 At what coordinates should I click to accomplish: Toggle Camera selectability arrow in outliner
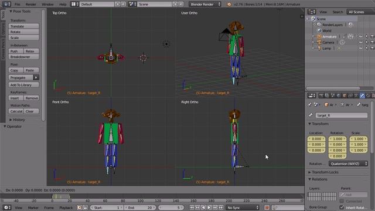pyautogui.click(x=367, y=42)
